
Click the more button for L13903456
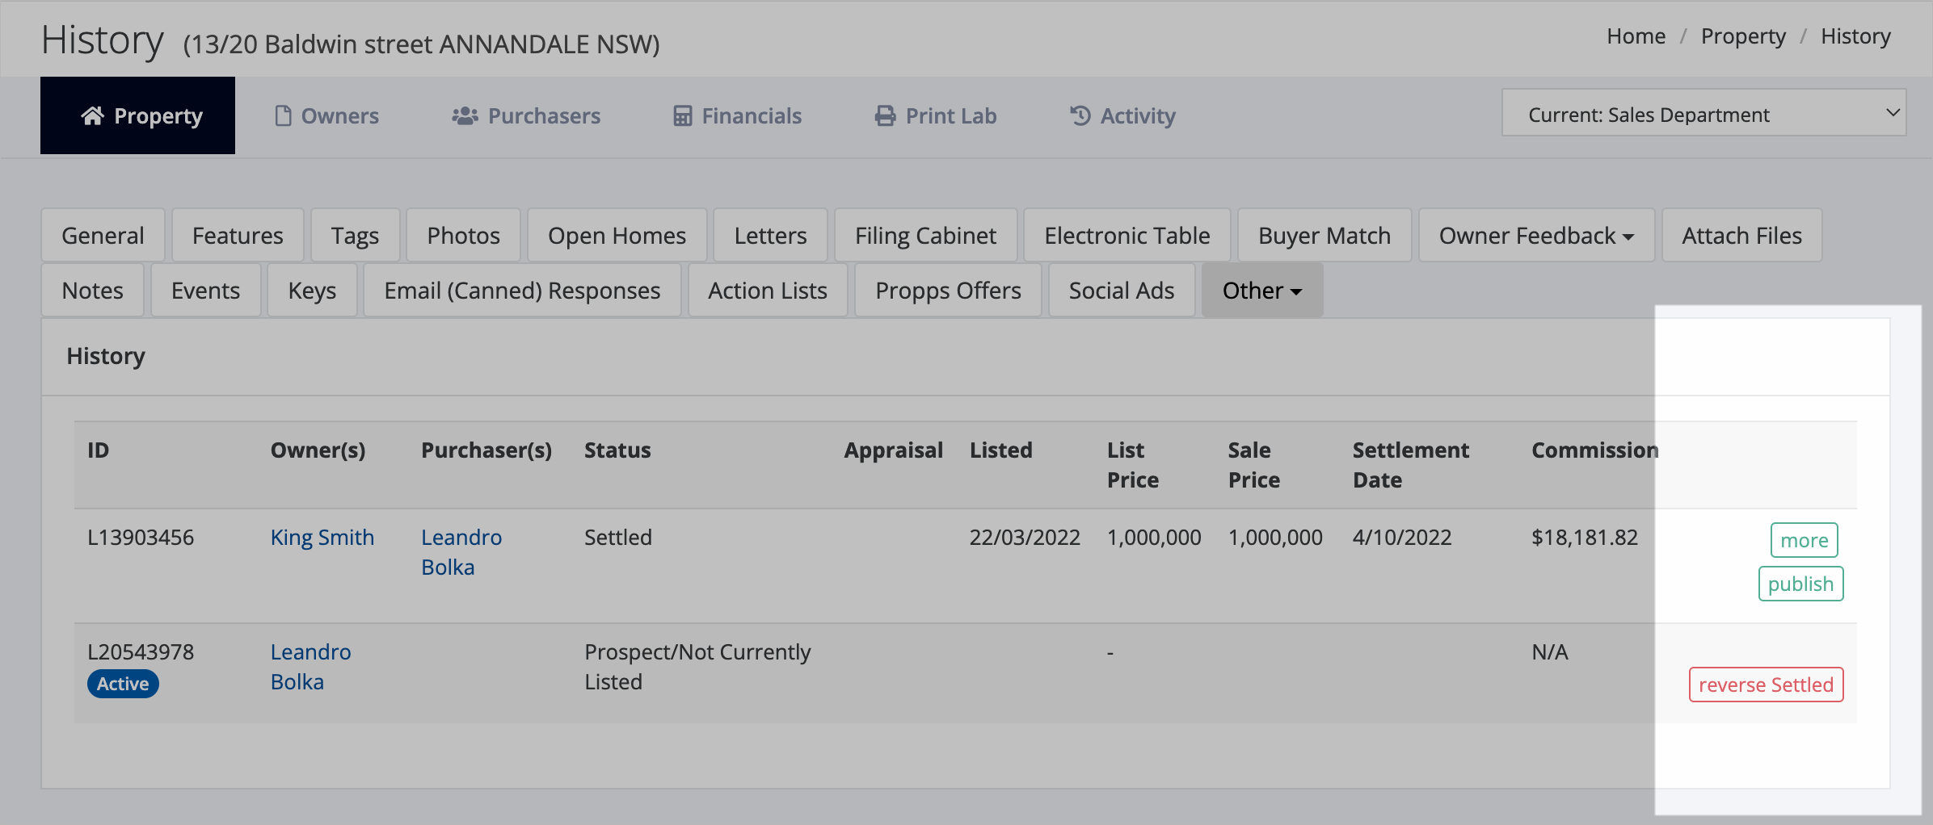[1804, 540]
